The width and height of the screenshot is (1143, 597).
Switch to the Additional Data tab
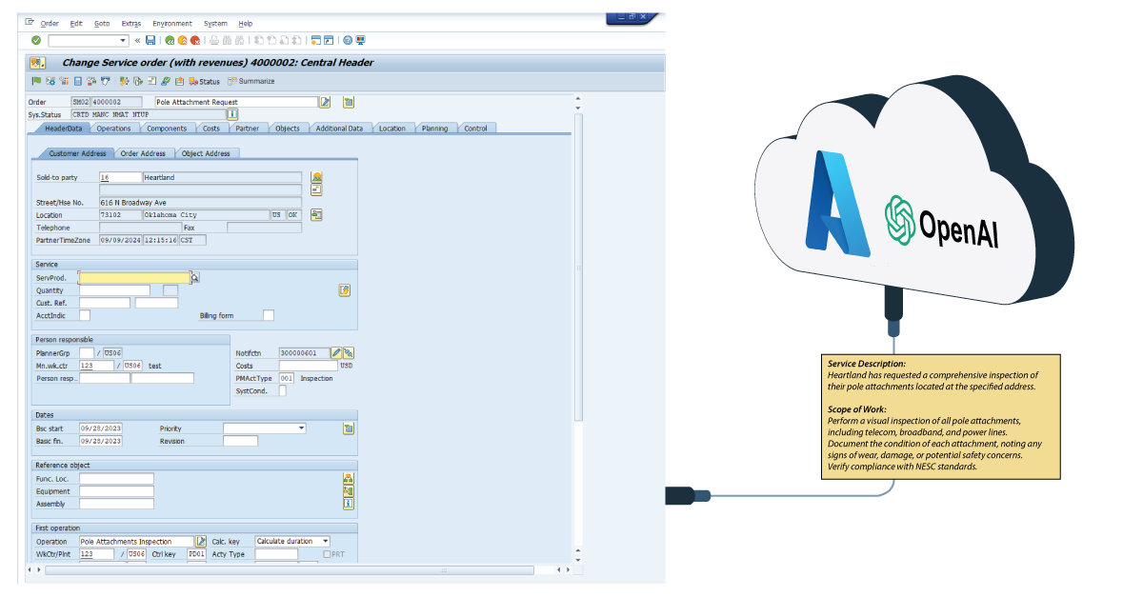click(339, 128)
